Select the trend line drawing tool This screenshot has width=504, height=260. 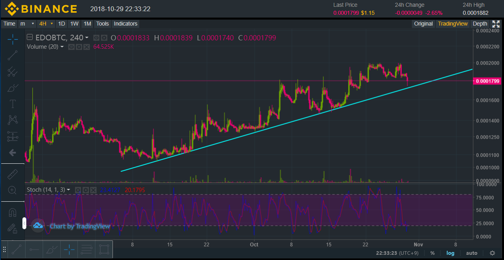(x=13, y=56)
